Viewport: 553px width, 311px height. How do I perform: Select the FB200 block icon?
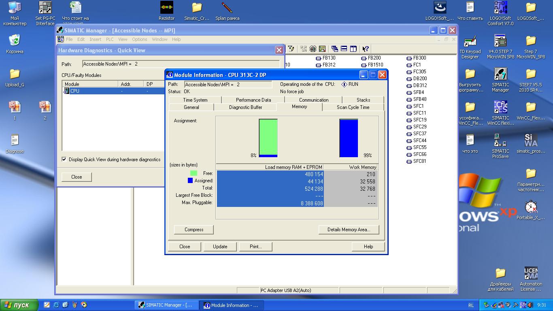pos(364,58)
